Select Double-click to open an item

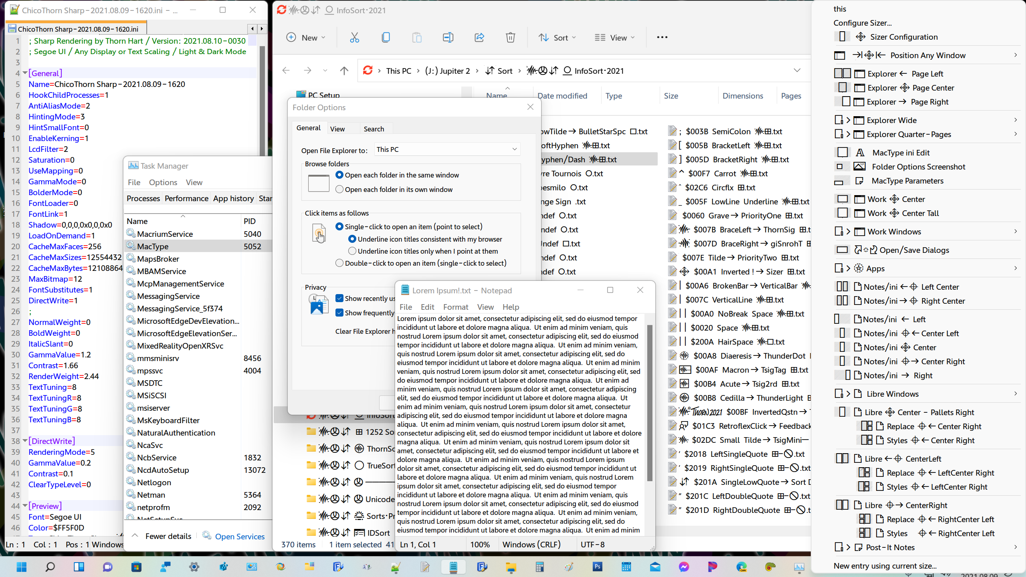coord(339,263)
